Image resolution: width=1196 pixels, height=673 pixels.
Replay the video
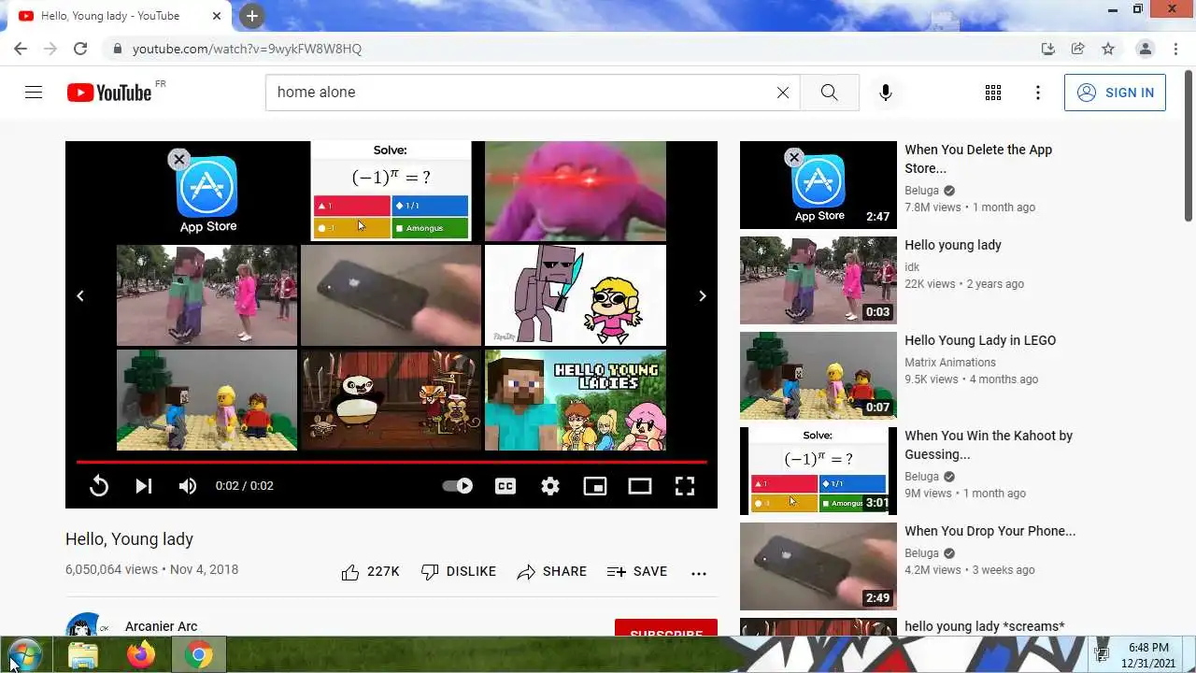(x=99, y=485)
